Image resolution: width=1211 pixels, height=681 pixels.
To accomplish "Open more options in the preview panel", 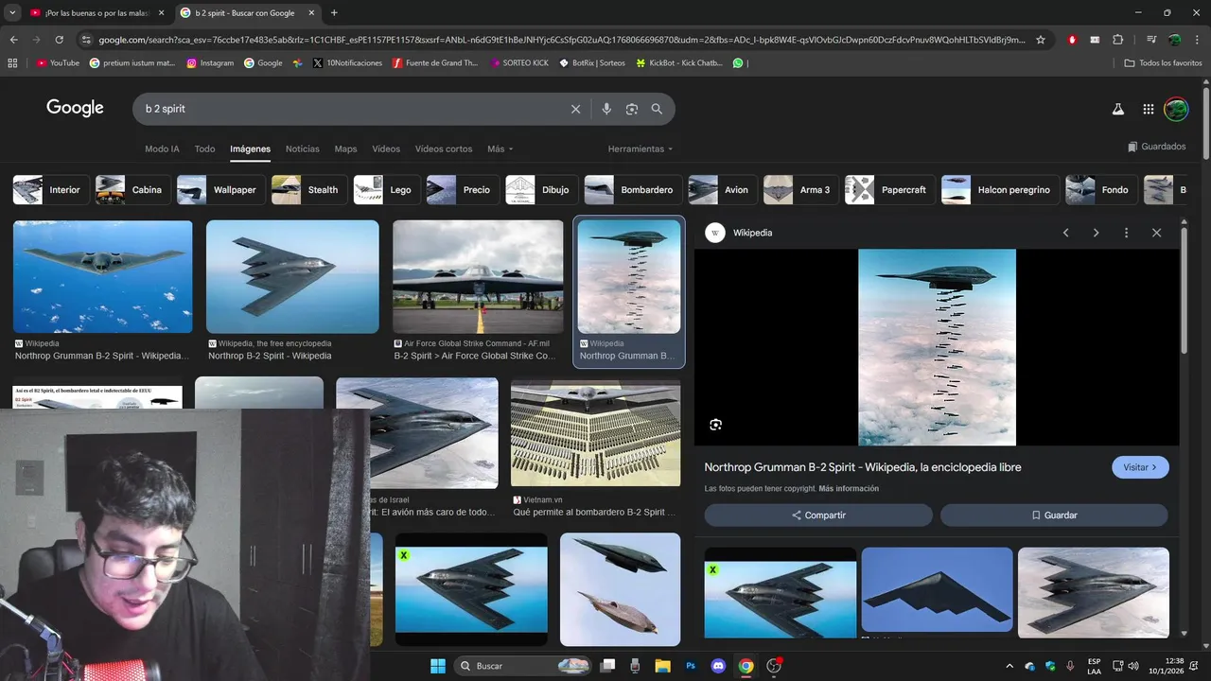I will 1126,233.
